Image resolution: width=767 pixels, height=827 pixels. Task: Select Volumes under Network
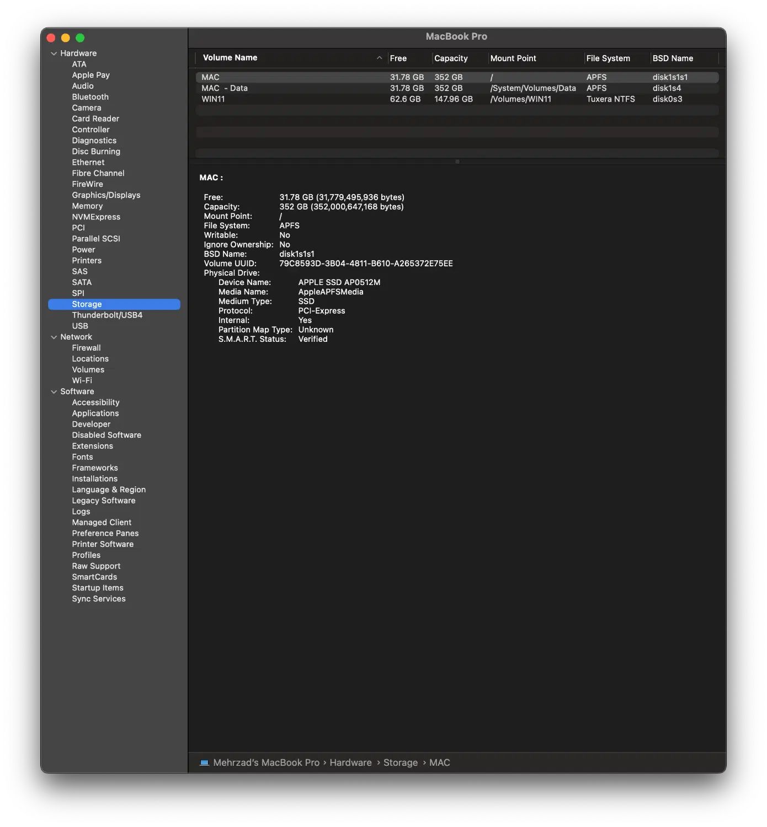(x=88, y=370)
